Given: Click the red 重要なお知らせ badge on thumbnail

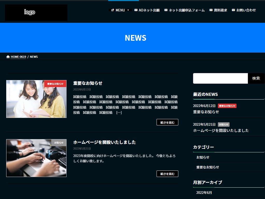Looking at the screenshot, I should click(55, 84).
